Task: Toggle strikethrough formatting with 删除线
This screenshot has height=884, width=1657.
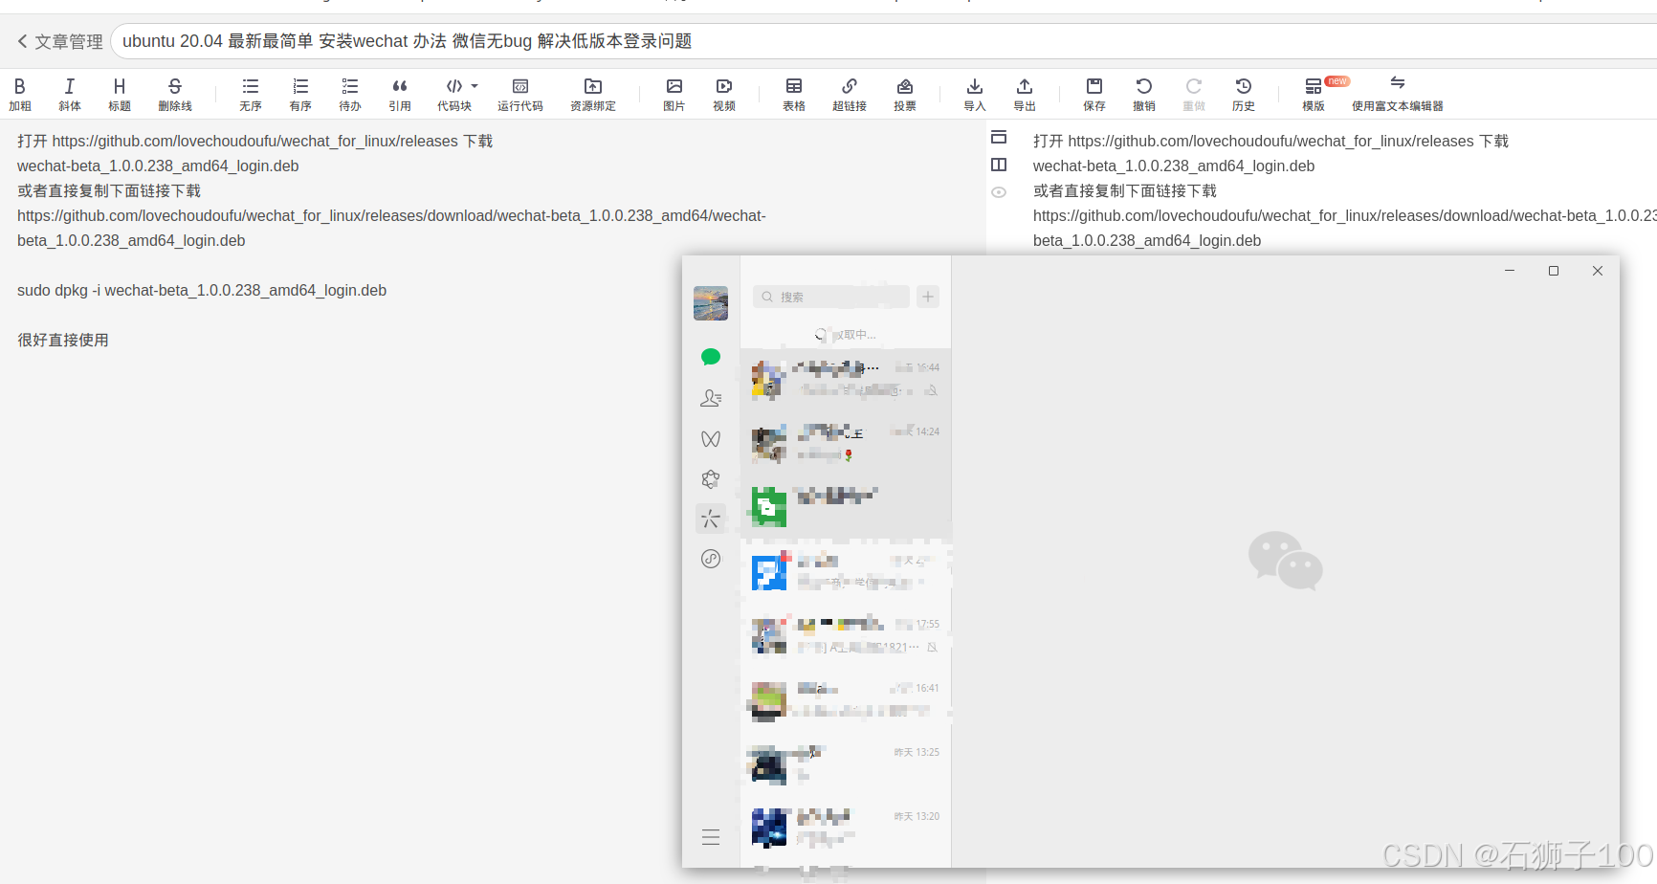Action: [x=174, y=93]
